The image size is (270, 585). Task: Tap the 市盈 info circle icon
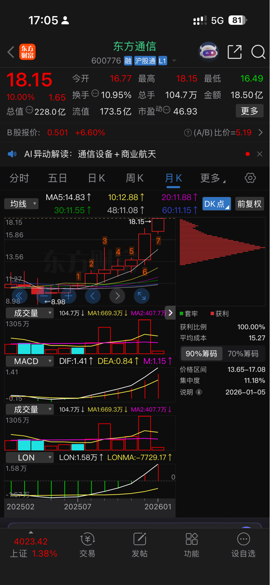166,110
